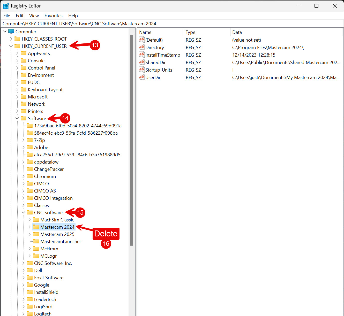The width and height of the screenshot is (344, 316).
Task: Click the folder icon beside Google
Action: point(30,285)
